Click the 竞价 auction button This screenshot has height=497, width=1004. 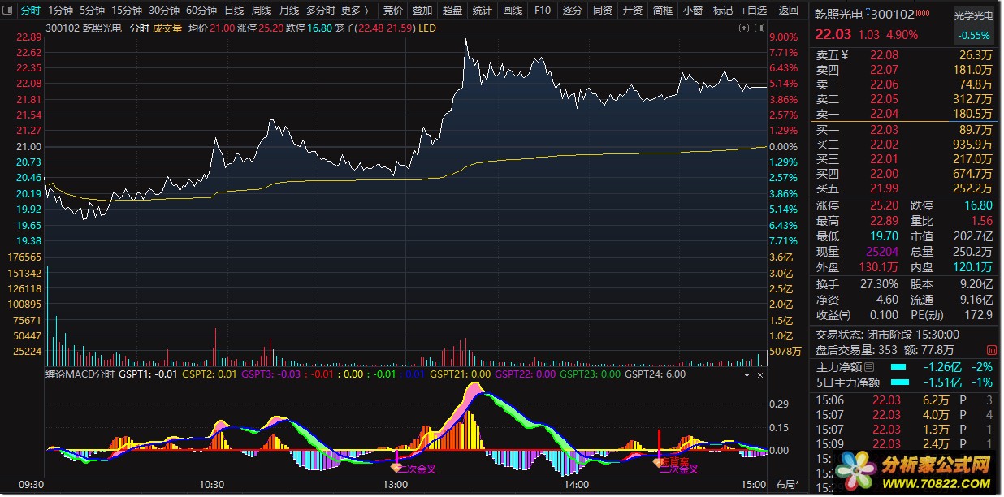[392, 11]
